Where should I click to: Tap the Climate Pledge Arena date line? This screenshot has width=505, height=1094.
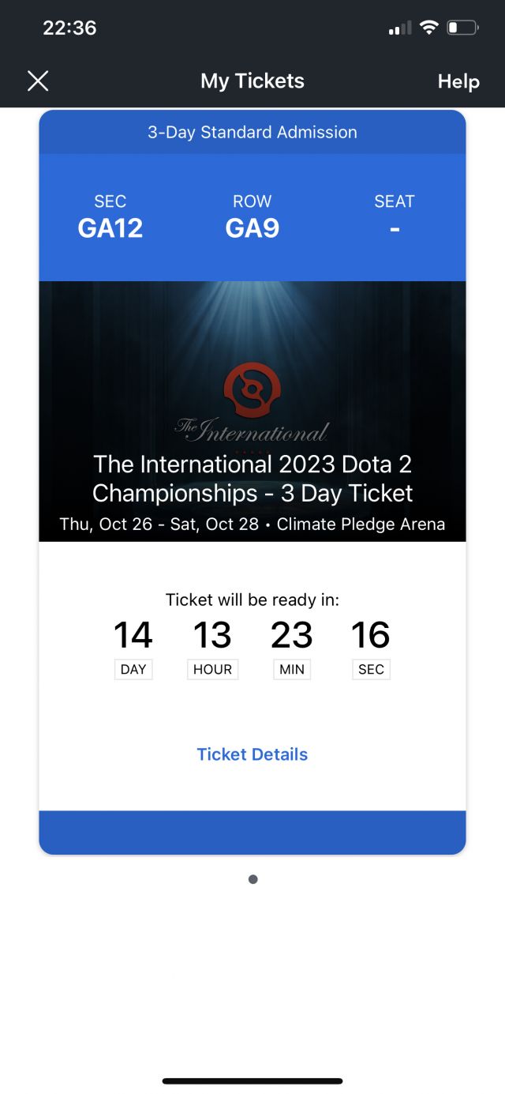[x=252, y=524]
